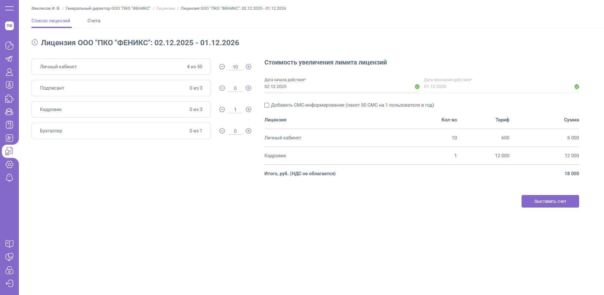
Task: Open the open-book icon in sidebar
Action: tap(9, 244)
